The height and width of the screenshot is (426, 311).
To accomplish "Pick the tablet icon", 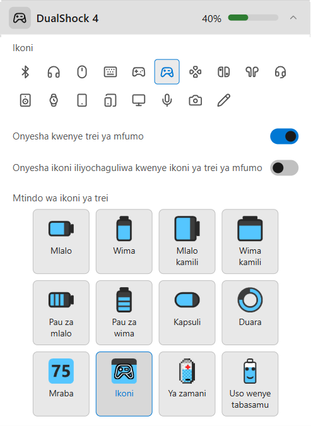I will coord(82,100).
